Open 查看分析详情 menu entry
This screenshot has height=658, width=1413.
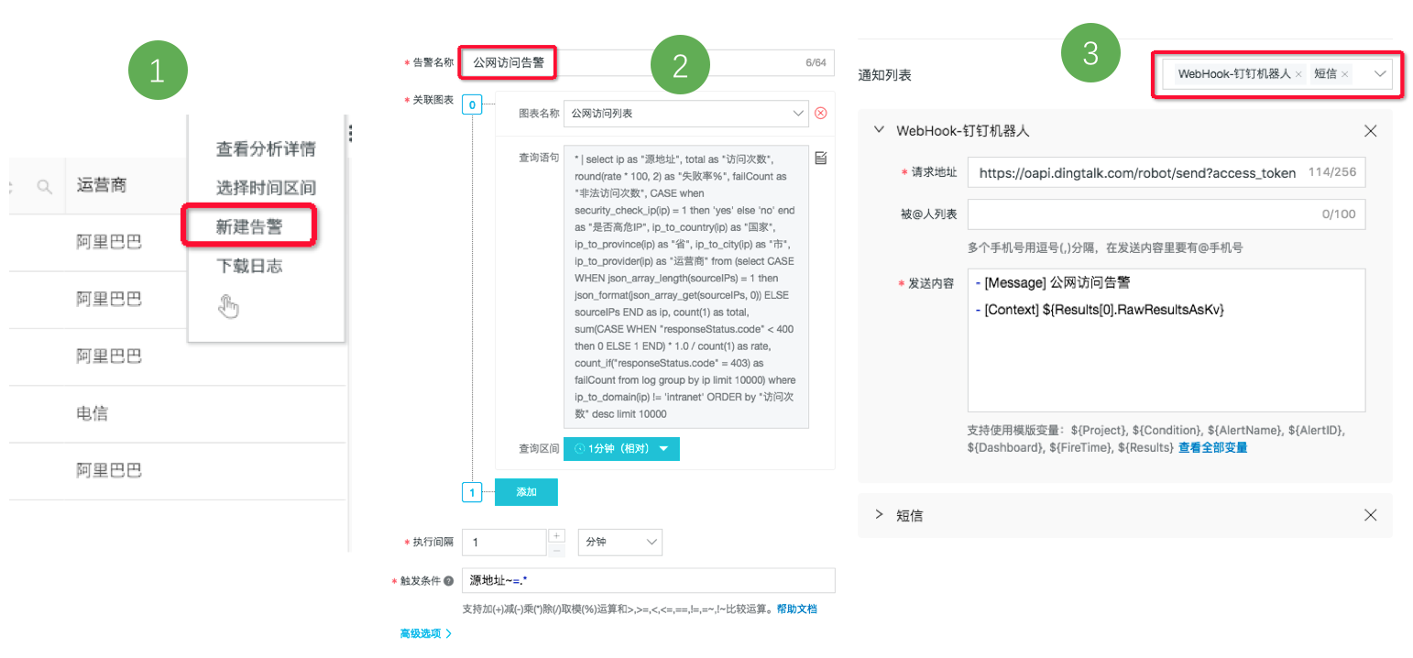tap(266, 148)
